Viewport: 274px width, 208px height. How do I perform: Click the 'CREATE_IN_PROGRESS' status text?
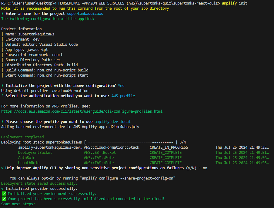click(169, 147)
